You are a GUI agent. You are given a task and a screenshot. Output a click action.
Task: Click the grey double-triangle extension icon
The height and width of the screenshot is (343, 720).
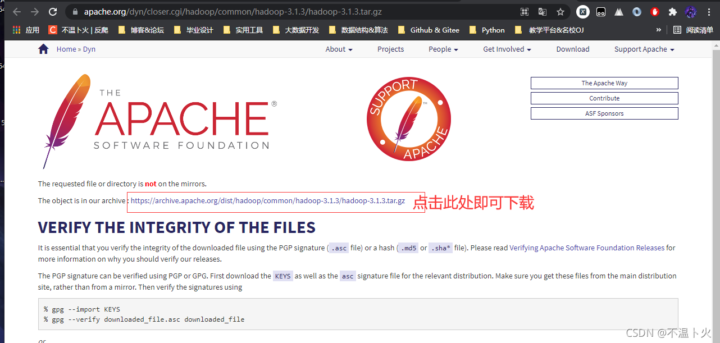pos(619,12)
